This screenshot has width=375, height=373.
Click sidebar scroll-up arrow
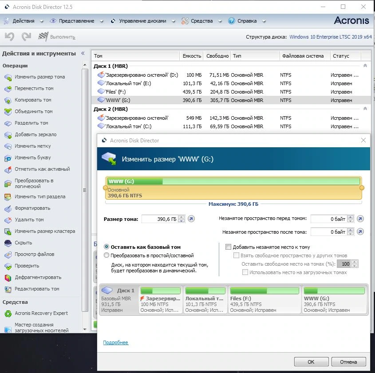point(85,65)
